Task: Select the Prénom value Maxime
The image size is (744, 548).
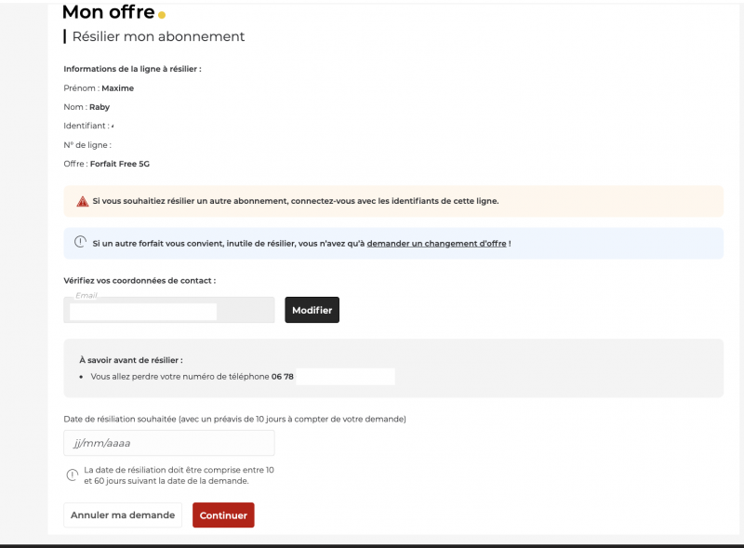Action: coord(117,88)
